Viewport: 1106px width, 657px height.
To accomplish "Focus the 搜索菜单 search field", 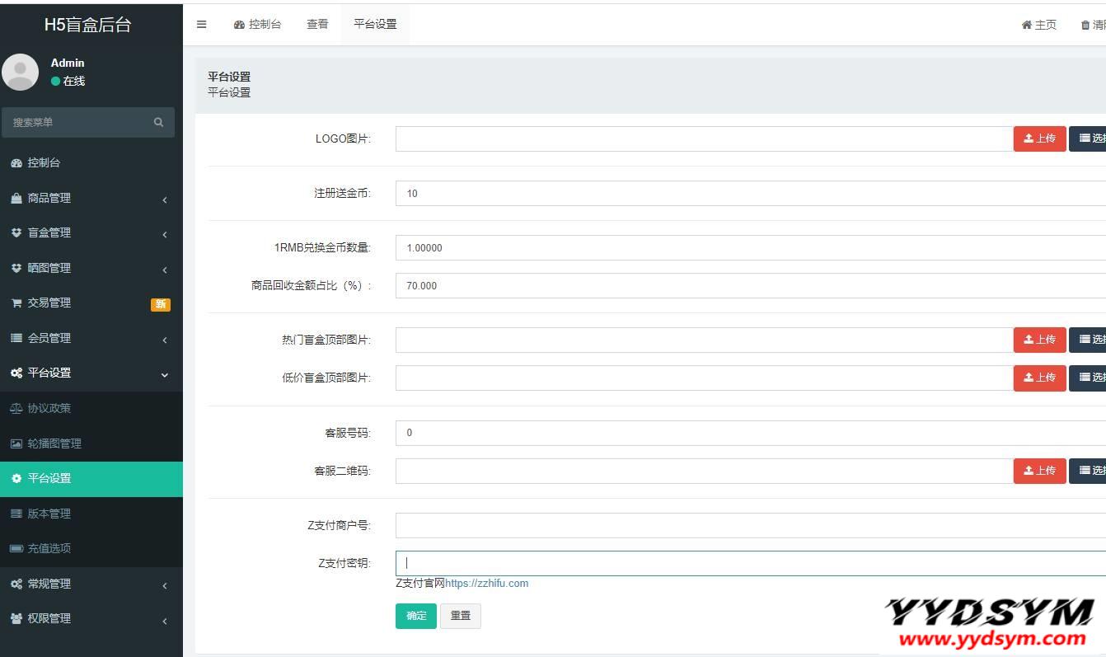I will point(87,122).
